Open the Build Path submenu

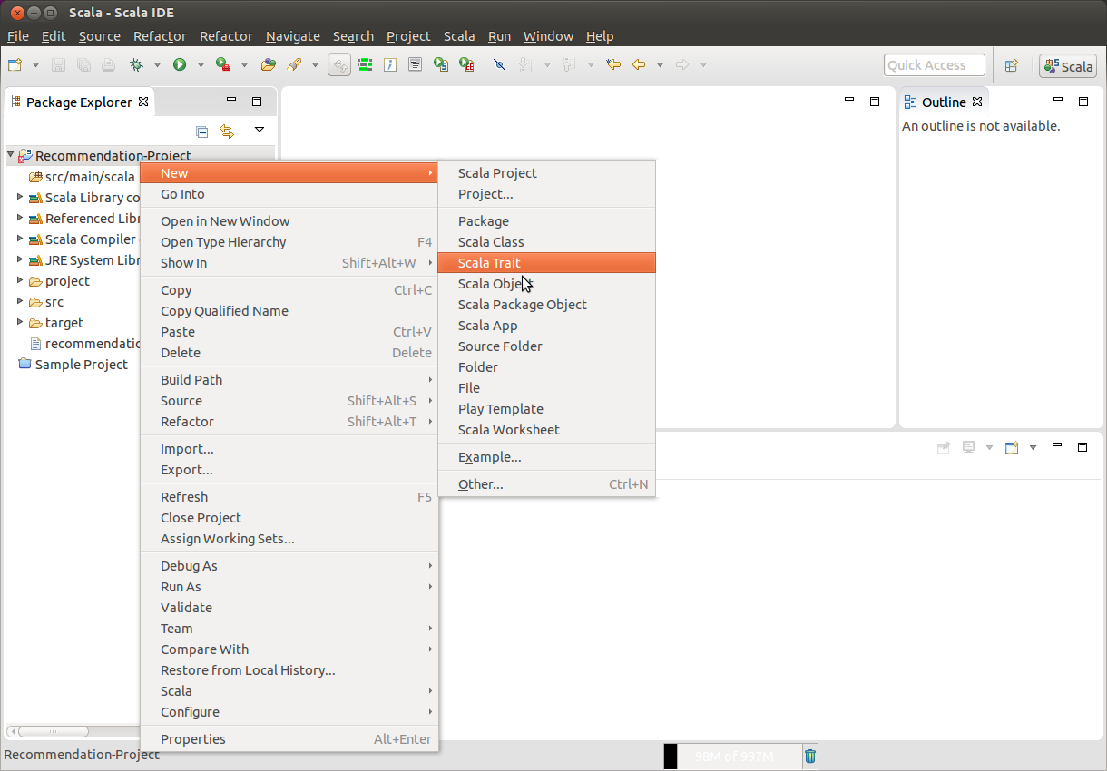tap(289, 380)
